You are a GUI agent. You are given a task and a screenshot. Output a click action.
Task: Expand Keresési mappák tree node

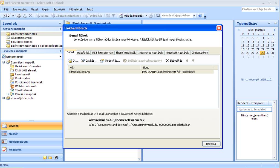(8, 94)
